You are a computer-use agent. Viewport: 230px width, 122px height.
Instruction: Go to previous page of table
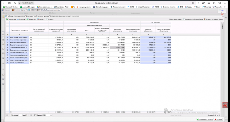click(x=10, y=115)
